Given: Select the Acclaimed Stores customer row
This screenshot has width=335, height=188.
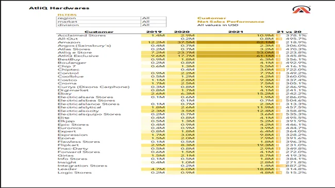Looking at the screenshot, I should [181, 35].
